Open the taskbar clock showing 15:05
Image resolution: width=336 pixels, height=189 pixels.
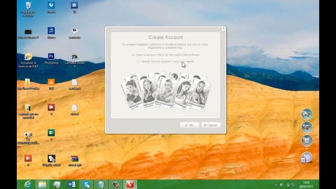point(306,184)
